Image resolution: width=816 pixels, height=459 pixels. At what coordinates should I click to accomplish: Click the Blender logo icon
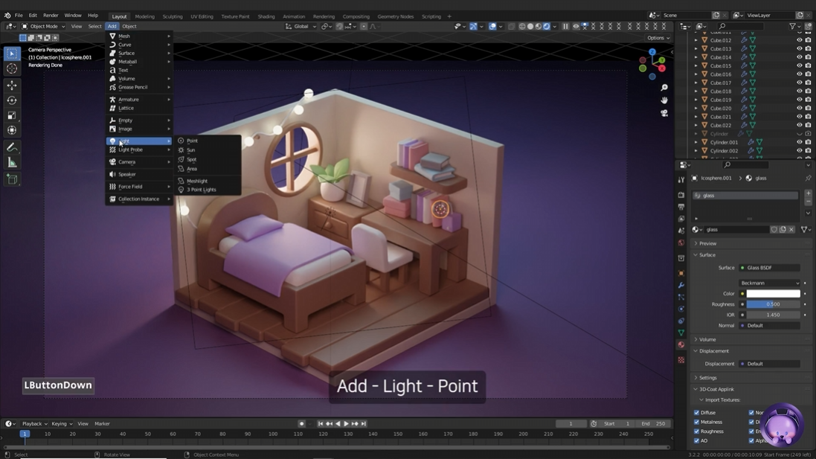click(x=7, y=16)
